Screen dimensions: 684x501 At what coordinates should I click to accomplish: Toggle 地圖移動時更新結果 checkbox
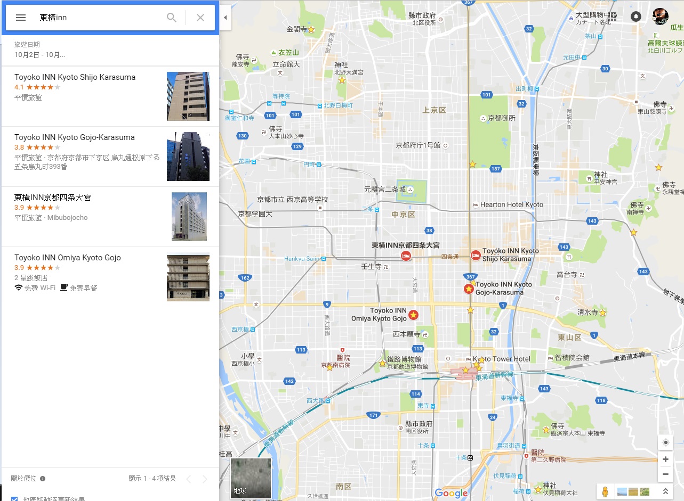point(14,499)
